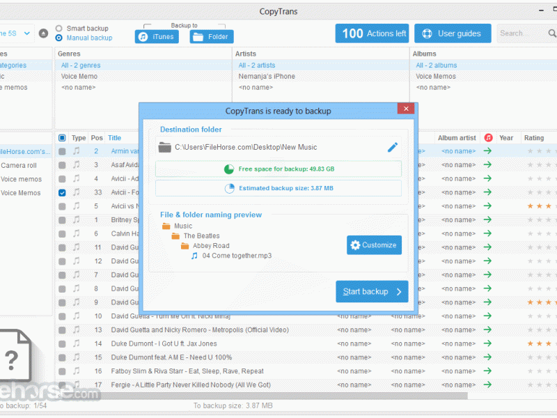Select Camera roll in the playlist sidebar
Image resolution: width=557 pixels, height=418 pixels.
pos(19,166)
